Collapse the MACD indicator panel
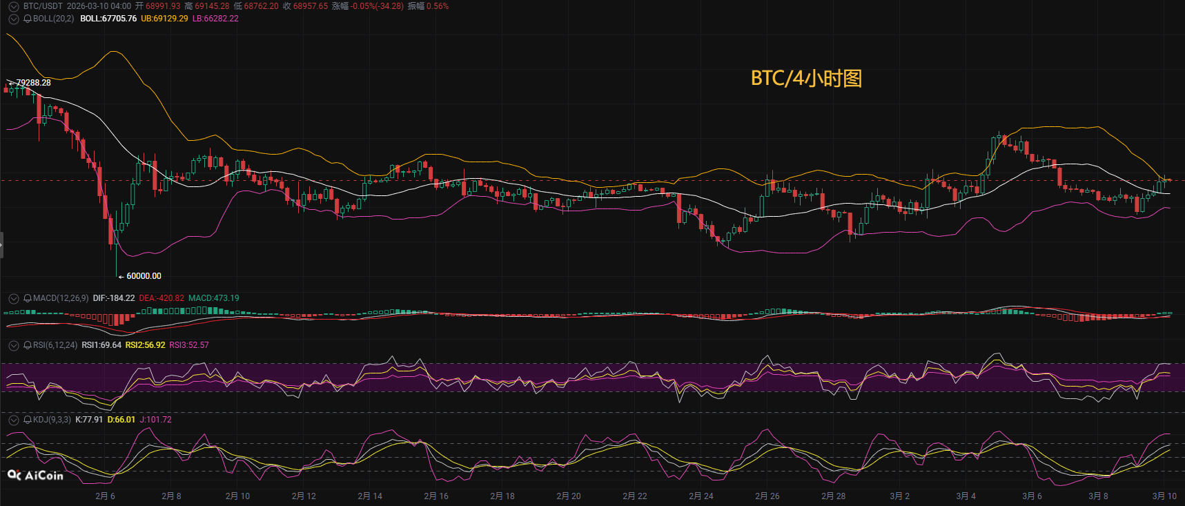 pos(13,298)
